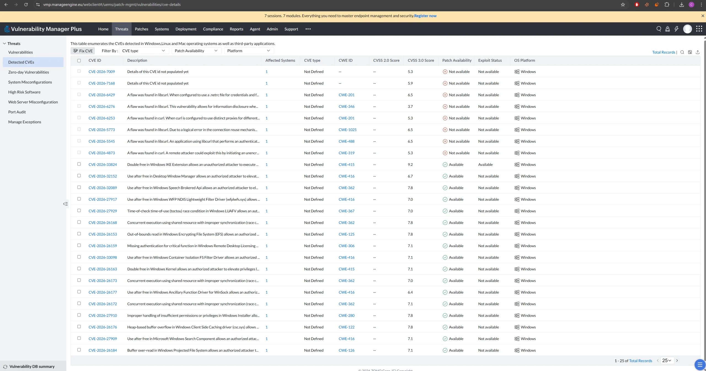Tick the checkbox for CVE-2026-26168

coord(79,222)
